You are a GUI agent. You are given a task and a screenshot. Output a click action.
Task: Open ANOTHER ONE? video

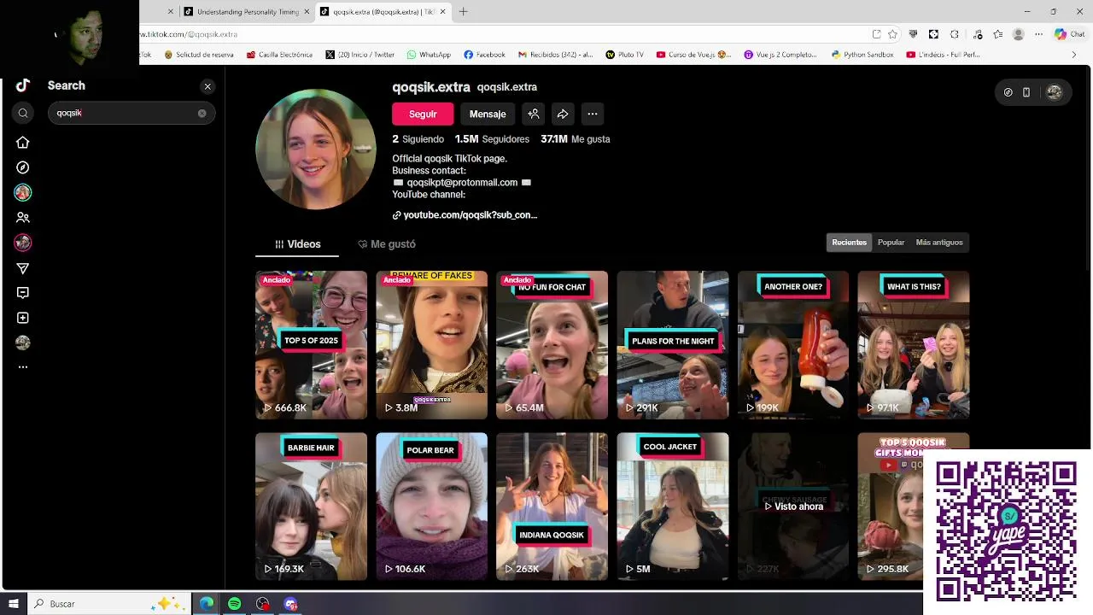tap(793, 345)
